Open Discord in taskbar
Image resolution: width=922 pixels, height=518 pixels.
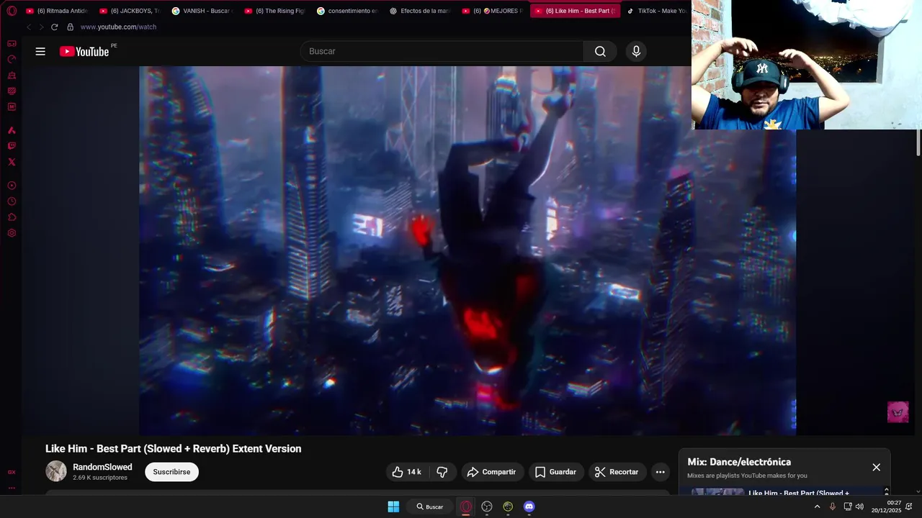click(529, 506)
